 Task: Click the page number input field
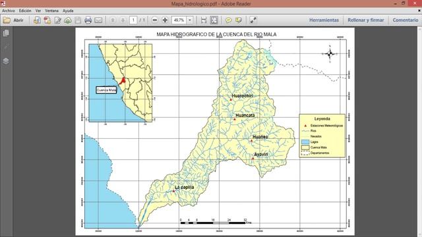(x=133, y=20)
